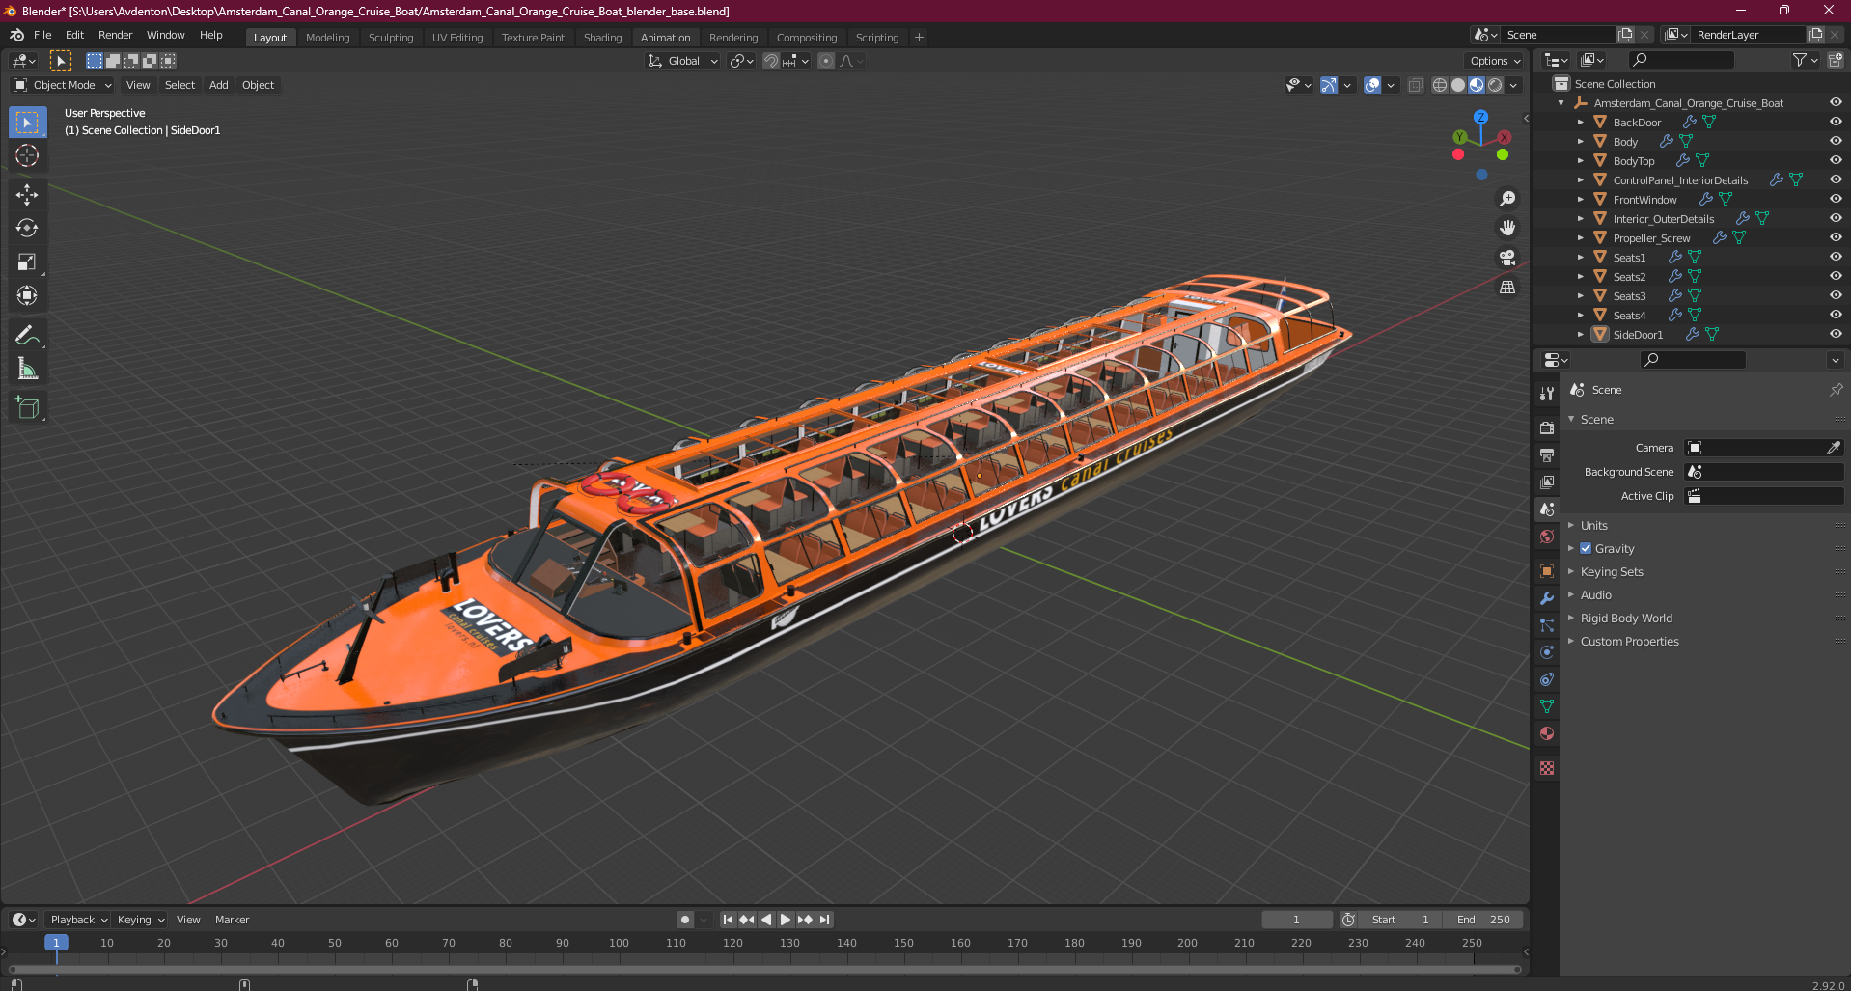Click the End frame 250 field
The width and height of the screenshot is (1851, 991).
pos(1483,920)
